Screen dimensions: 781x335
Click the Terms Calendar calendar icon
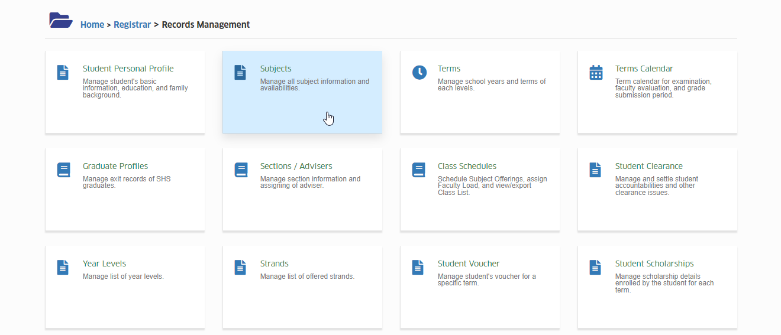click(596, 72)
